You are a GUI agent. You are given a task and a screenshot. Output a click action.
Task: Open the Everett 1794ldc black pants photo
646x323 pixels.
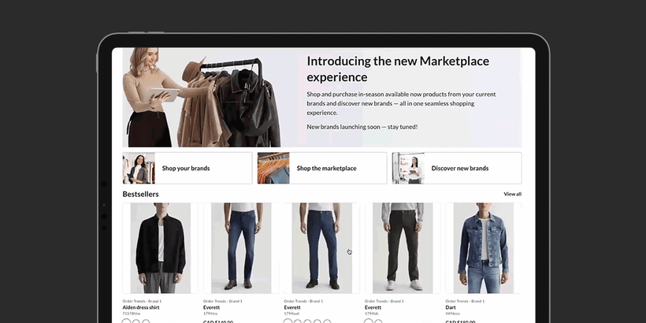click(x=403, y=248)
